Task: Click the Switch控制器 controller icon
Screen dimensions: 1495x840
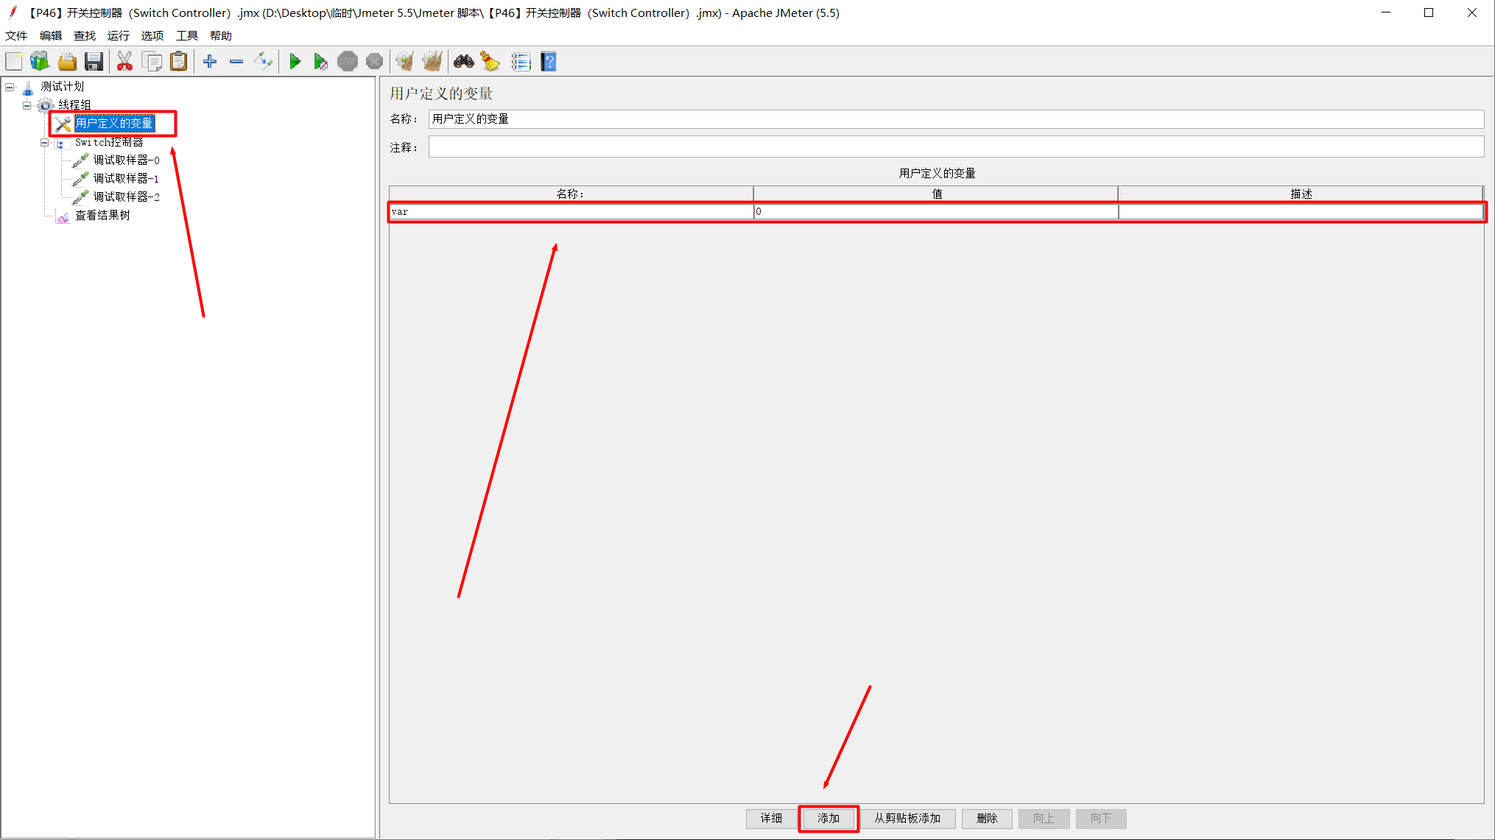Action: (x=61, y=143)
